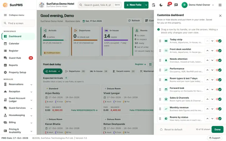Toggle off the Today strip block

pyautogui.click(x=219, y=41)
